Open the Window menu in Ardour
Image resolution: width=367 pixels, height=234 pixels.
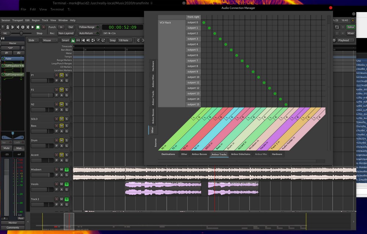tap(63, 20)
